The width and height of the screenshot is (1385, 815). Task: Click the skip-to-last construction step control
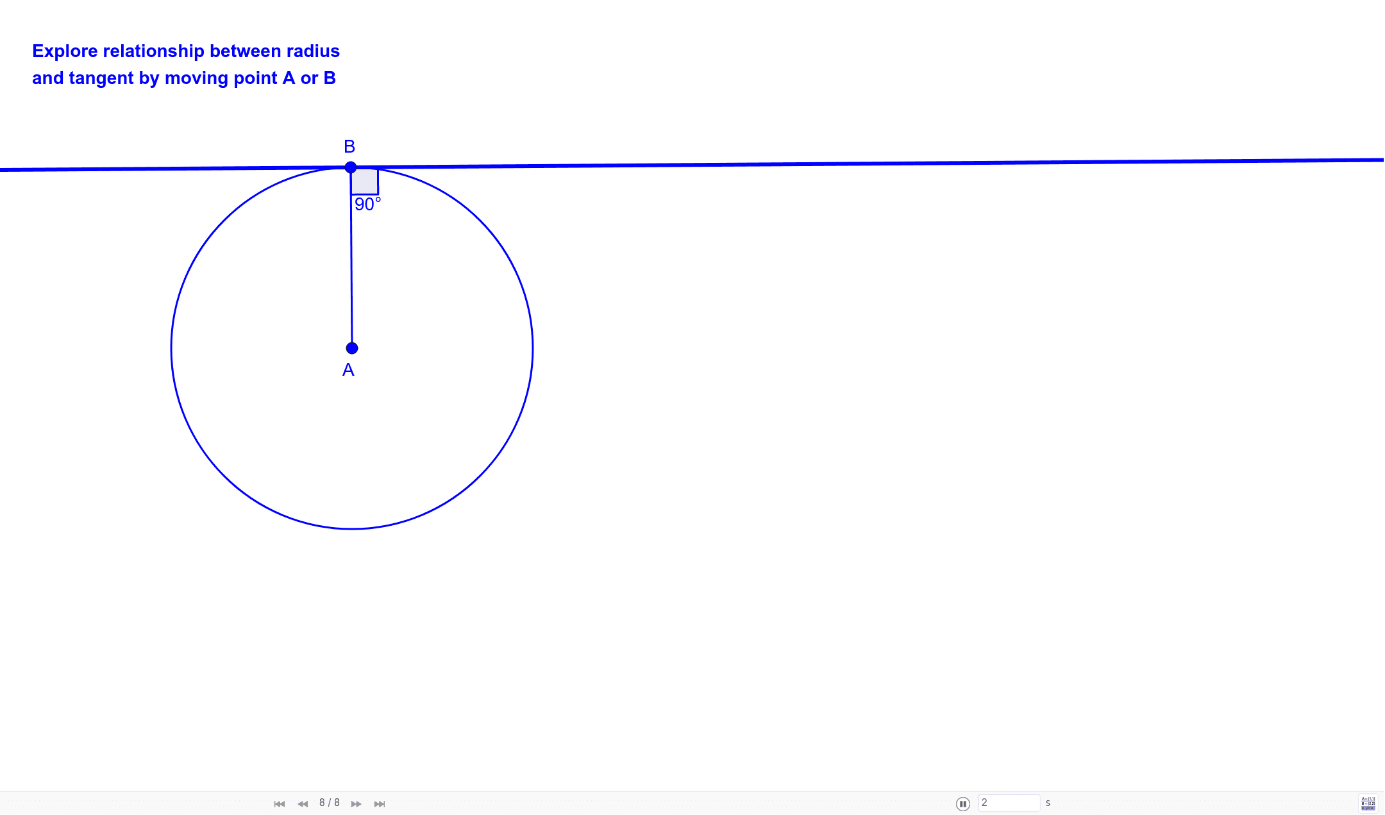tap(379, 803)
